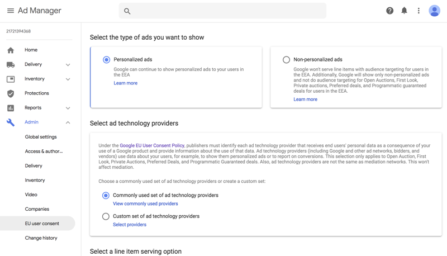Open the notifications bell
447x256 pixels.
[x=404, y=11]
